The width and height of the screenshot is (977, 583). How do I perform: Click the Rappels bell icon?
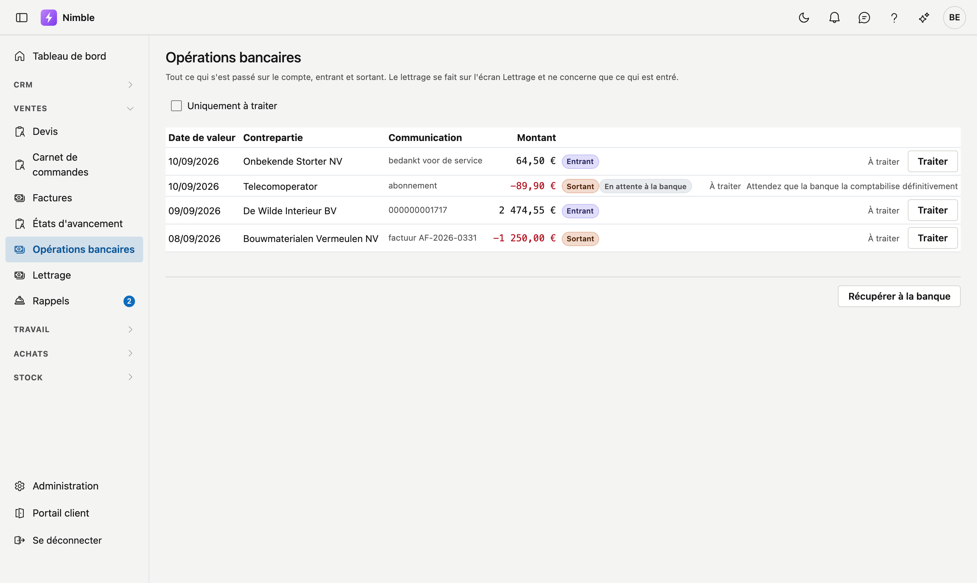(x=20, y=301)
